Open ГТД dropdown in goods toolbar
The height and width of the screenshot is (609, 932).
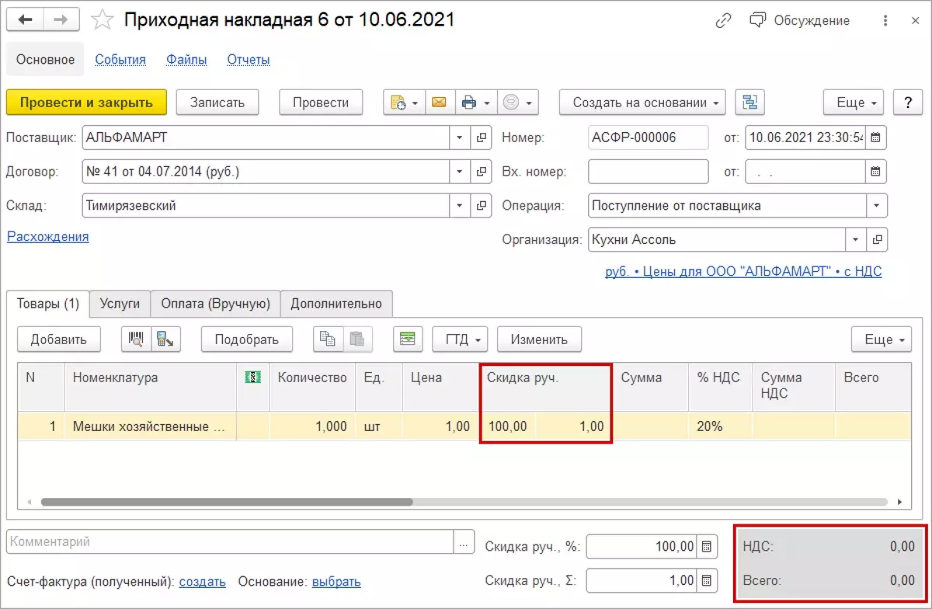pos(461,339)
